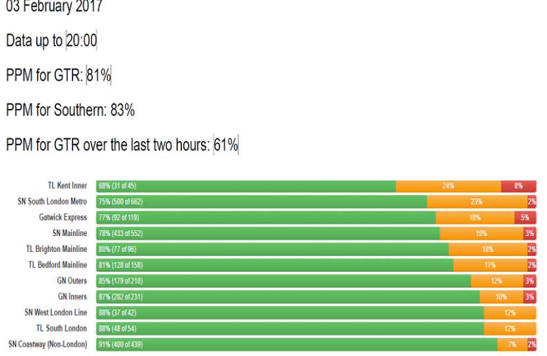Click the orange 12% SN West London Line segment
Viewport: 547px width, 356px height.
tap(509, 312)
